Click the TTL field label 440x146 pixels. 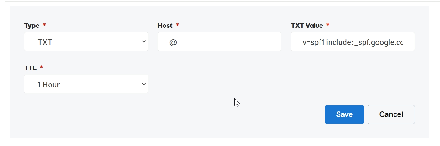[30, 68]
